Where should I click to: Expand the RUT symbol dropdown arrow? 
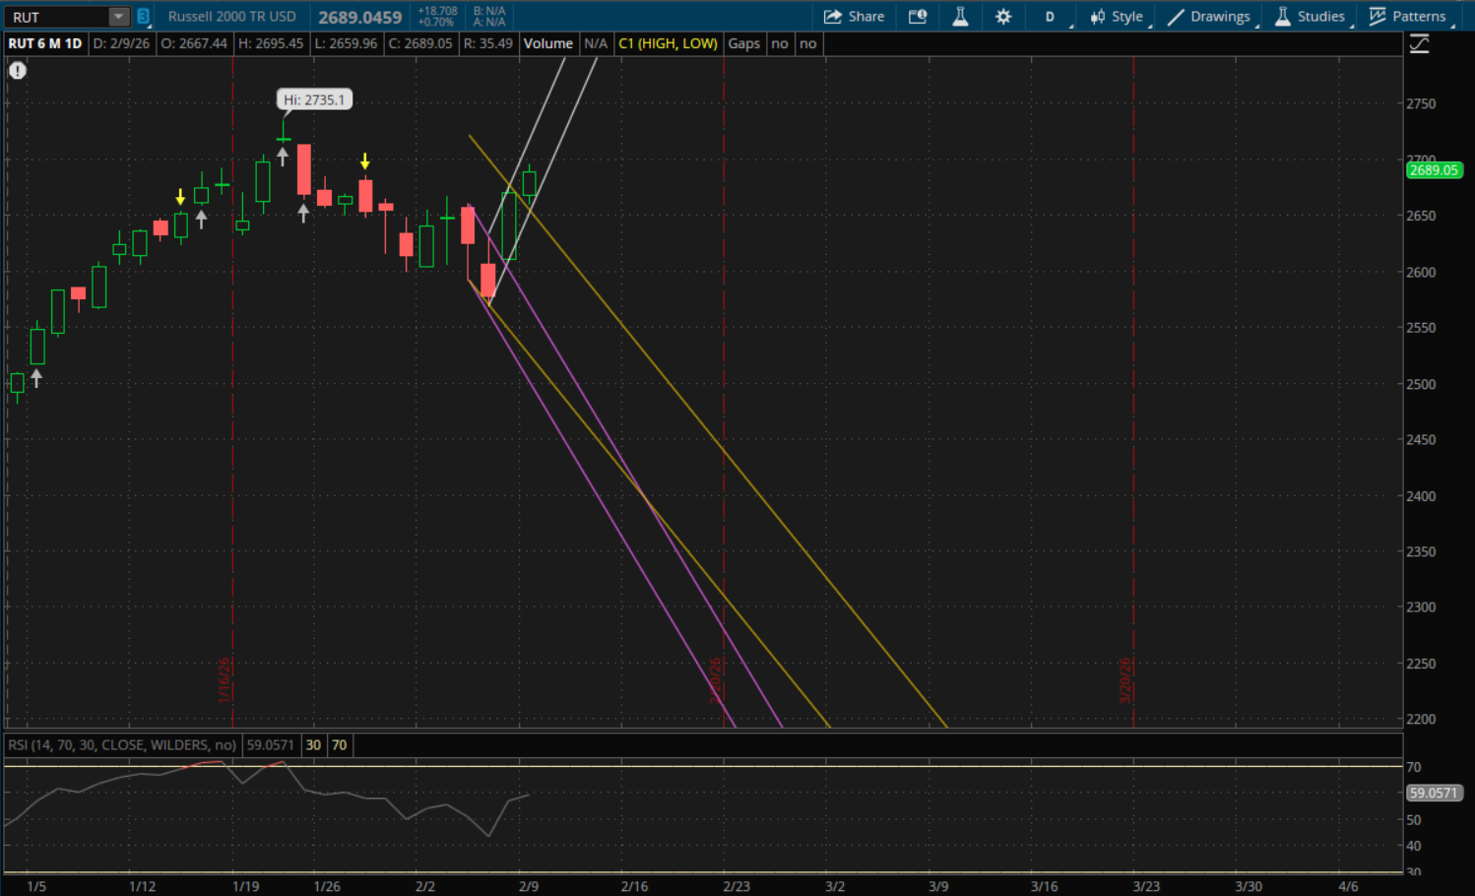tap(118, 17)
